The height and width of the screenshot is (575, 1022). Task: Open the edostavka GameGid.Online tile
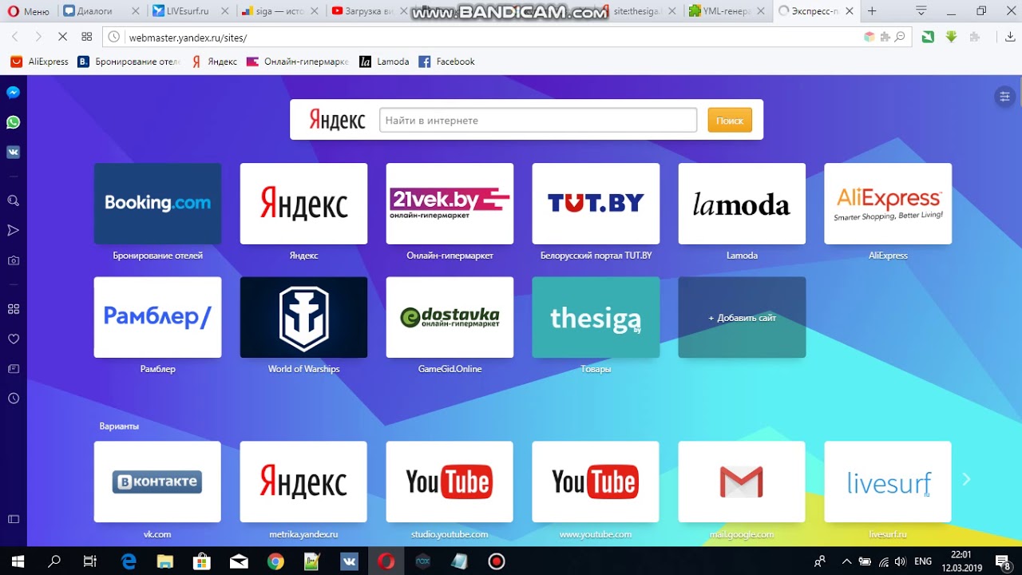[450, 317]
